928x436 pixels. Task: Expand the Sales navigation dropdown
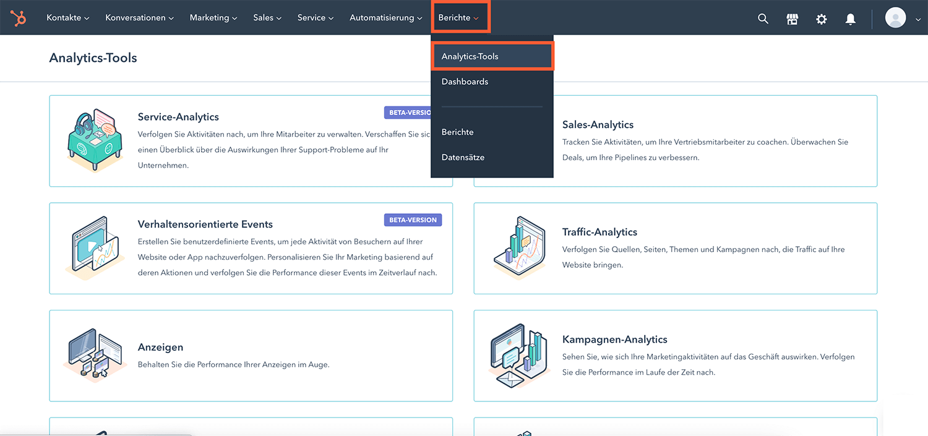tap(267, 18)
